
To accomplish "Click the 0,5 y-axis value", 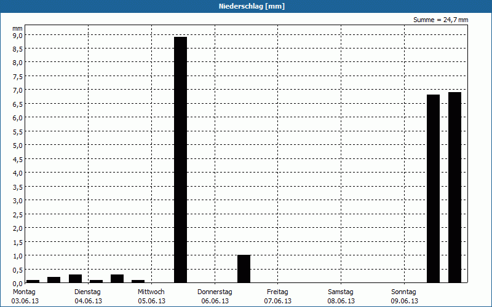I will [18, 270].
